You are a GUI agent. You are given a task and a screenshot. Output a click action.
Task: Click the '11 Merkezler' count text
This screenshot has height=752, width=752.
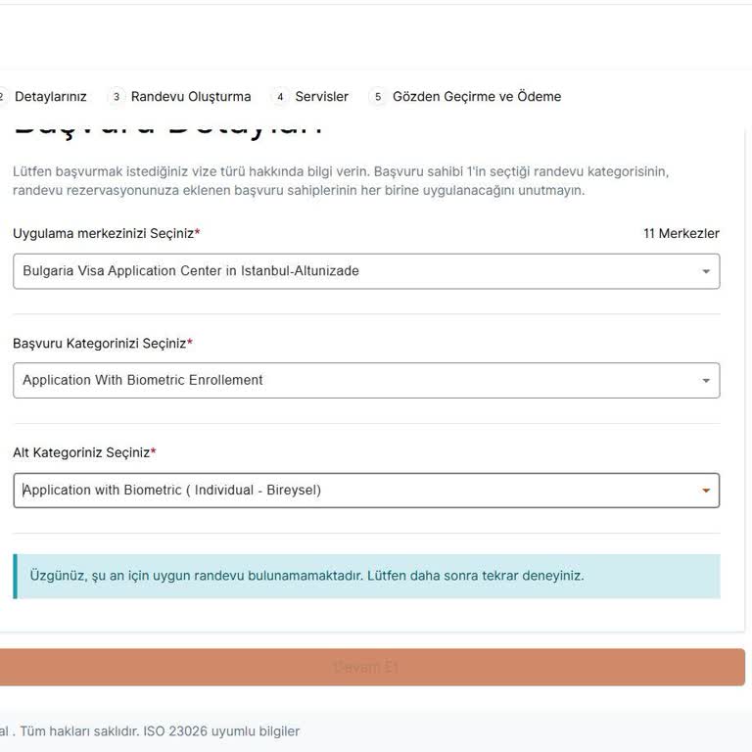[x=681, y=233]
